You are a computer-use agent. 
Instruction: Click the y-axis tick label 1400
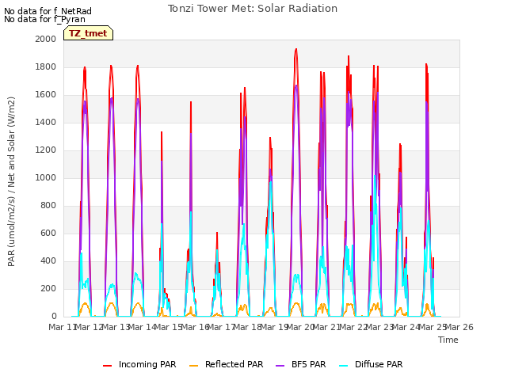click(x=46, y=123)
